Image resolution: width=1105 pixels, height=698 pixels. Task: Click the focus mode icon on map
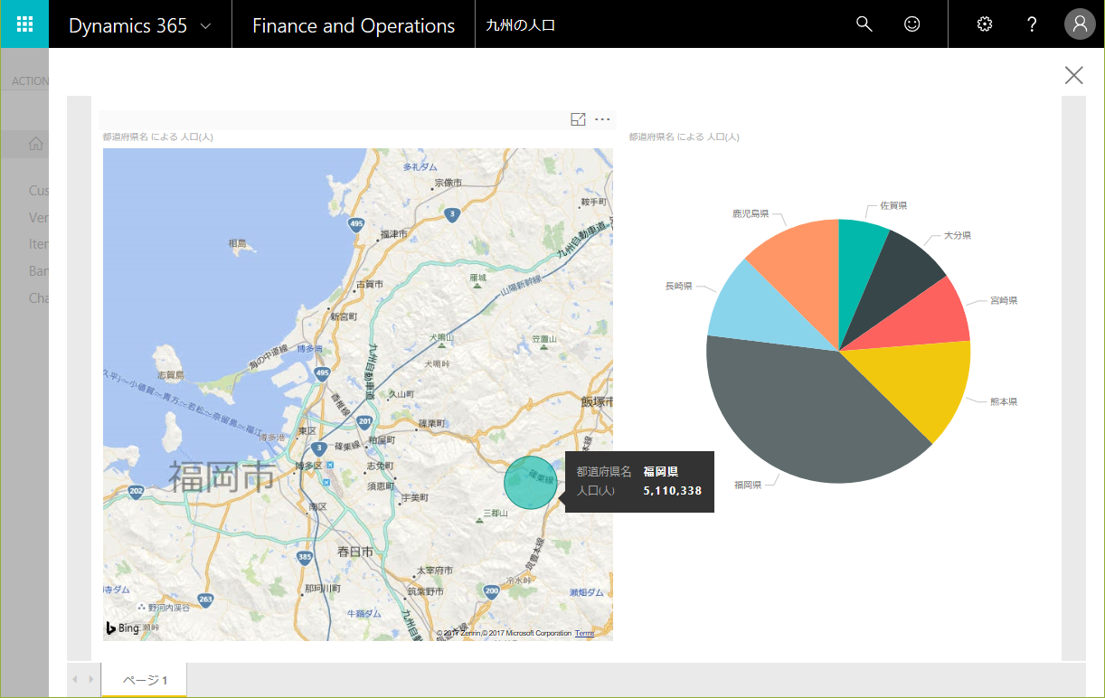click(578, 119)
